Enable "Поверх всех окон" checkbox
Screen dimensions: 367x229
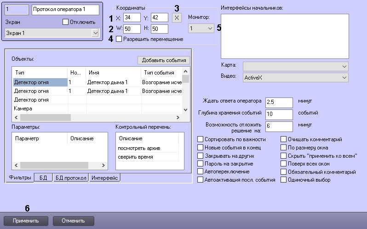pyautogui.click(x=284, y=164)
